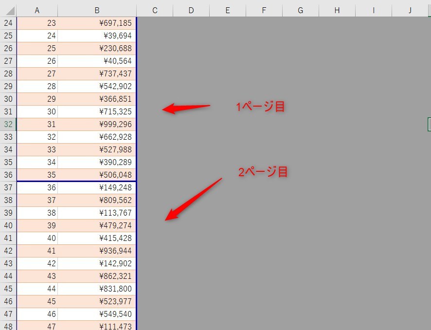Select row 39 header
The width and height of the screenshot is (431, 330).
pyautogui.click(x=8, y=213)
